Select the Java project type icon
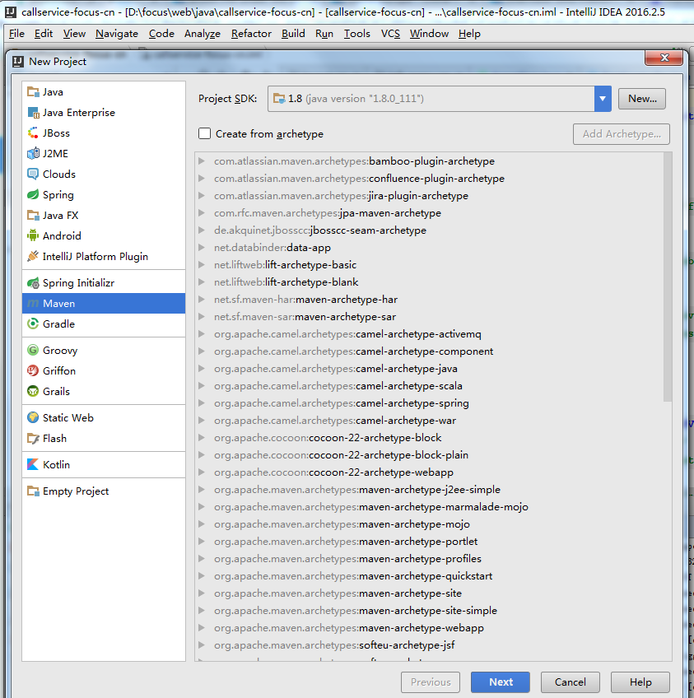Image resolution: width=694 pixels, height=698 pixels. (33, 92)
